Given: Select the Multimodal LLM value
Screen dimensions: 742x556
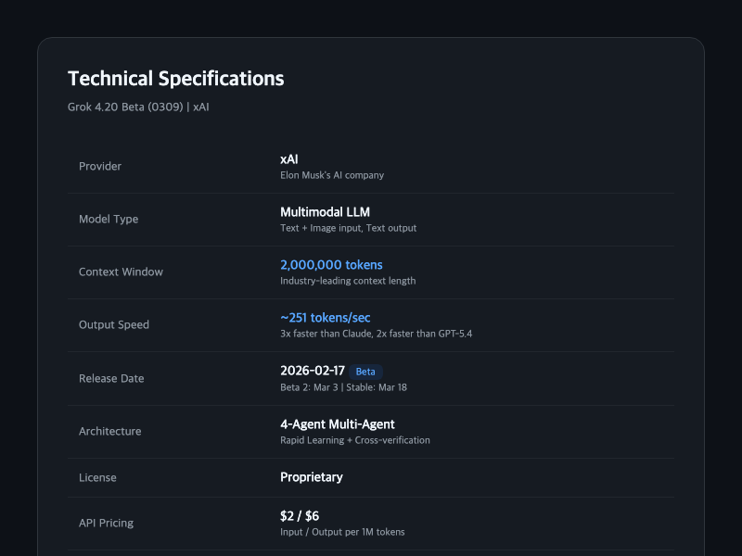Looking at the screenshot, I should point(325,212).
